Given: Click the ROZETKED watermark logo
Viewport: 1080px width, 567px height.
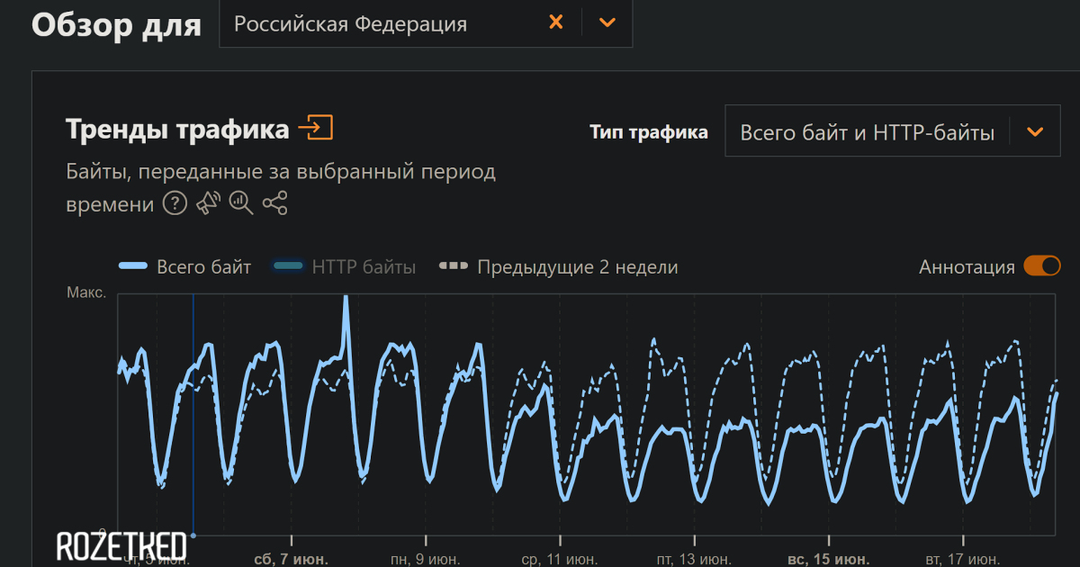Looking at the screenshot, I should [121, 545].
